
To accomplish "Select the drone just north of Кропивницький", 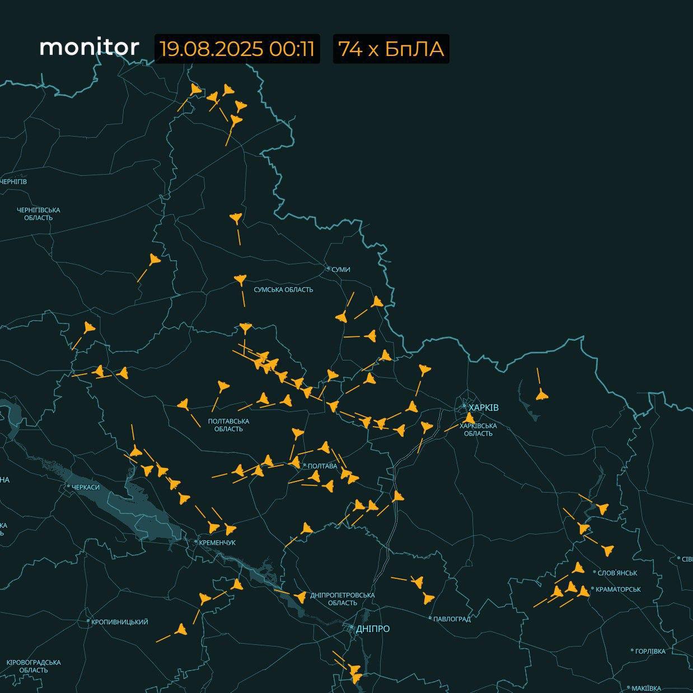I will pyautogui.click(x=180, y=630).
